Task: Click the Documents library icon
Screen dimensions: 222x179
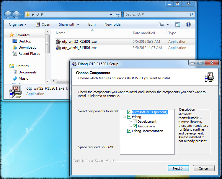Action: [x=15, y=72]
